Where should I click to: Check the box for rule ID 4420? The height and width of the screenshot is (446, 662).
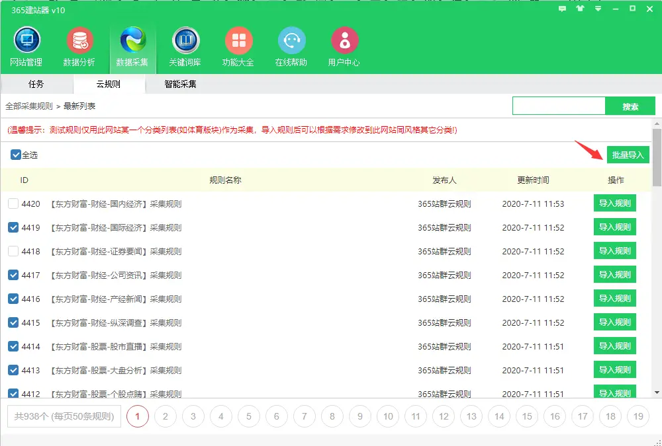tap(13, 204)
